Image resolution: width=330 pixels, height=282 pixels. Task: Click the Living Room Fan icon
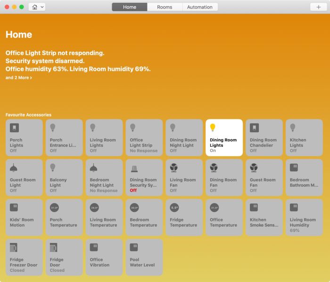click(174, 168)
